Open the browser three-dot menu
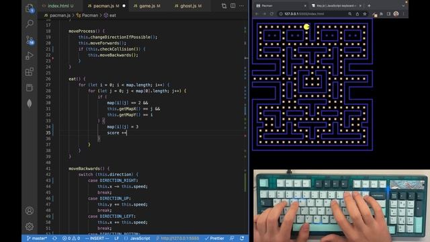430x242 pixels. pyautogui.click(x=403, y=13)
